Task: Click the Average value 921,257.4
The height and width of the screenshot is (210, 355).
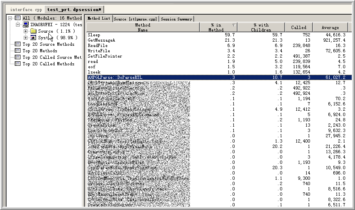Action: pyautogui.click(x=335, y=40)
